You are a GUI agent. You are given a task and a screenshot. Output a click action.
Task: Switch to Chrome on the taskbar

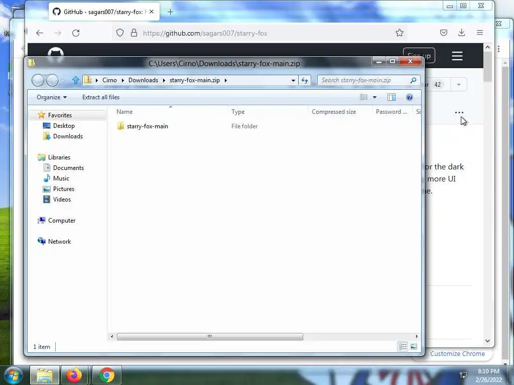106,375
